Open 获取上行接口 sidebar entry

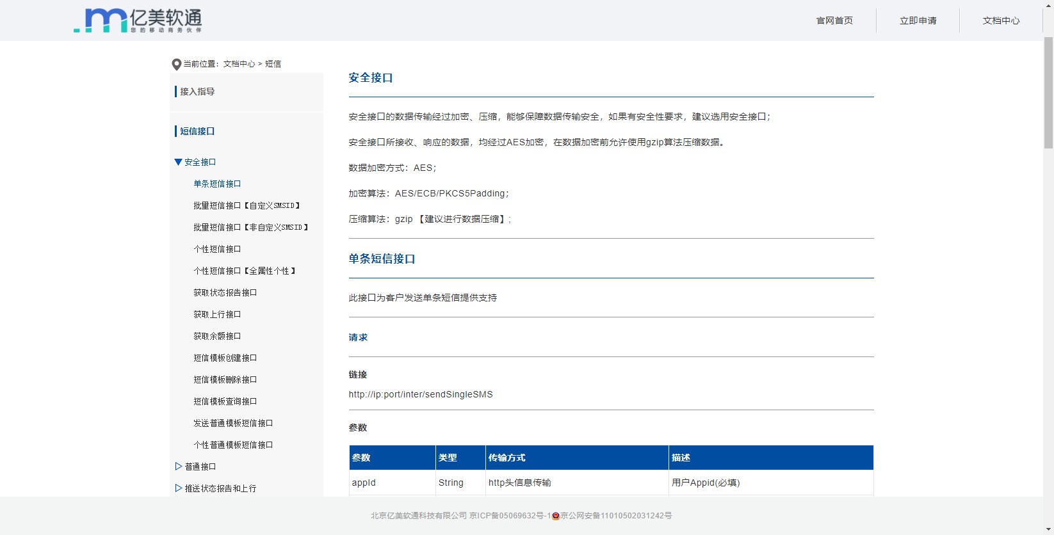(217, 314)
